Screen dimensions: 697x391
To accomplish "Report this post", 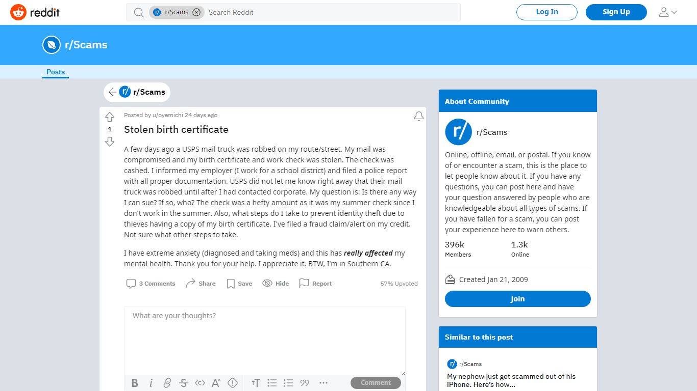I will click(315, 284).
